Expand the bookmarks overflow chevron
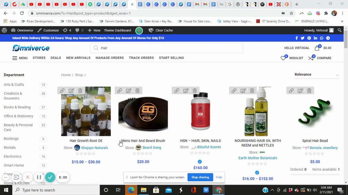 click(x=342, y=21)
